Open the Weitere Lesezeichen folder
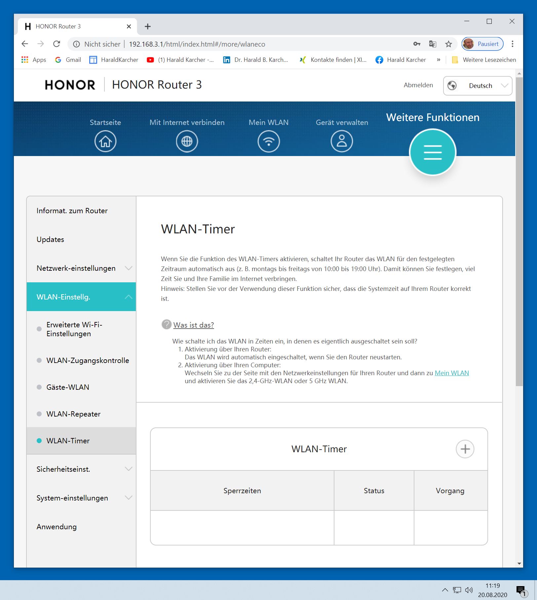The height and width of the screenshot is (600, 537). (x=484, y=60)
